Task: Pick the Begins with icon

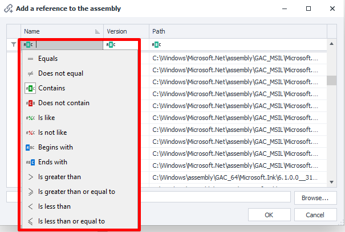Action: pos(31,147)
